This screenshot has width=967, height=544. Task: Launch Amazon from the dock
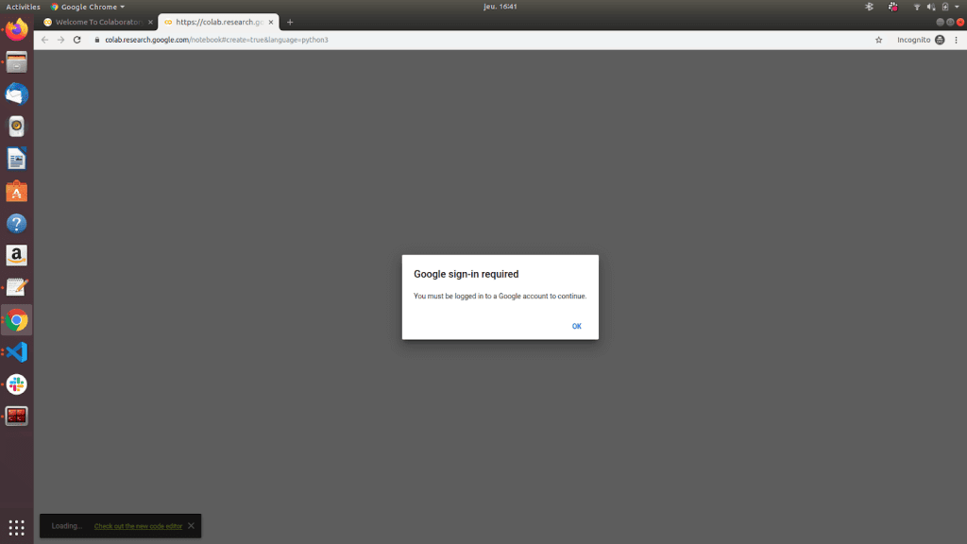pyautogui.click(x=17, y=255)
